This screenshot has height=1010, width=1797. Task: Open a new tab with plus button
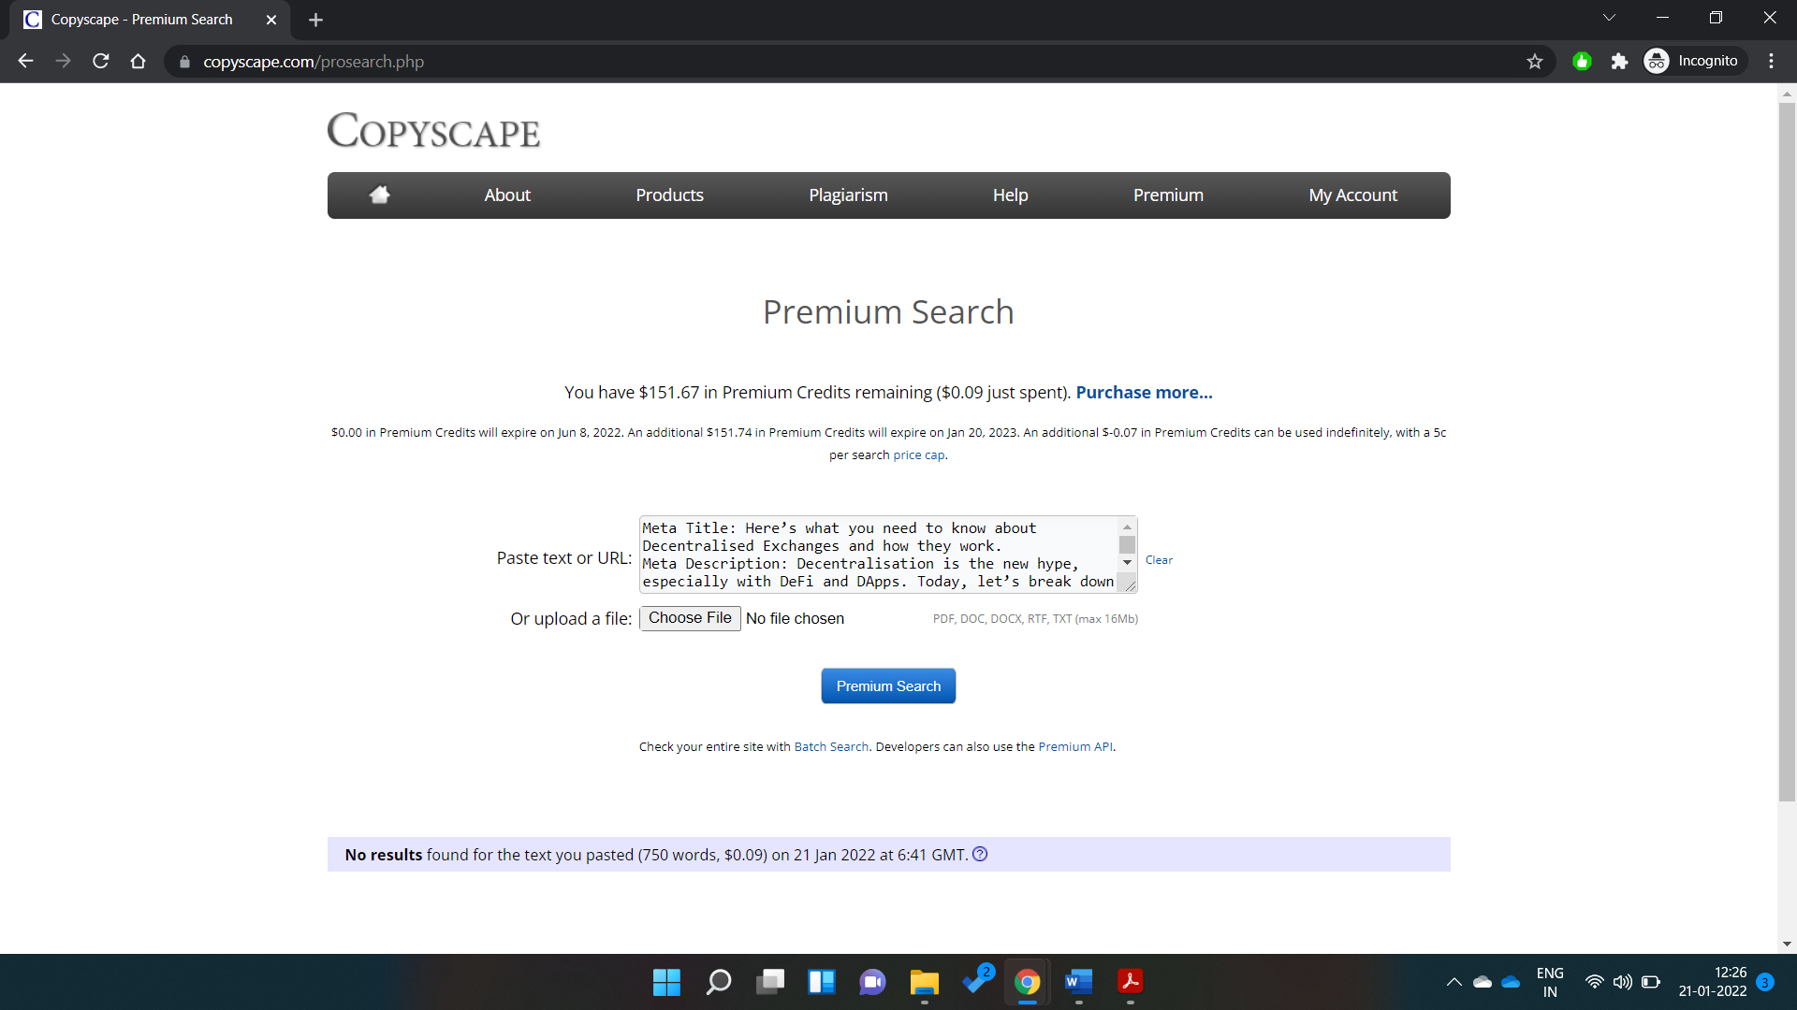pyautogui.click(x=315, y=20)
